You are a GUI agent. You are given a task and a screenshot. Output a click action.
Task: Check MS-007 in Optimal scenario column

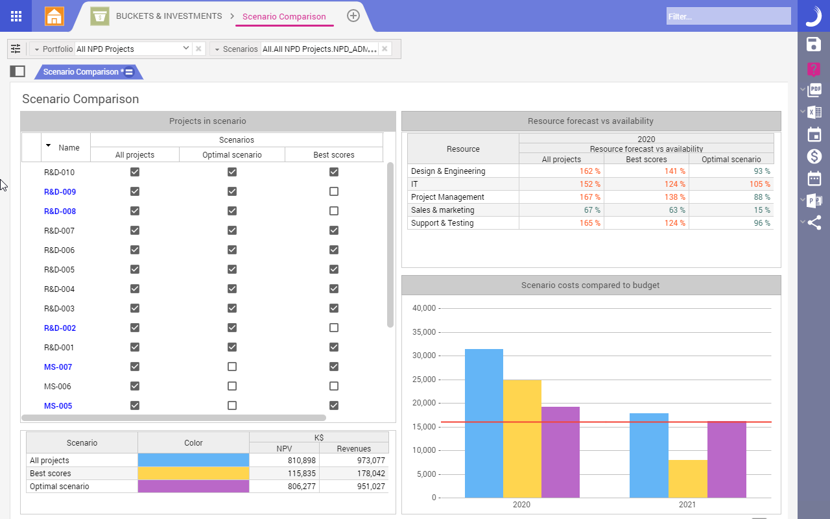point(232,367)
